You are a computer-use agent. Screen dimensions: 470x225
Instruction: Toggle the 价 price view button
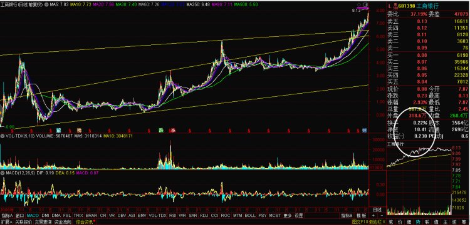point(400,222)
